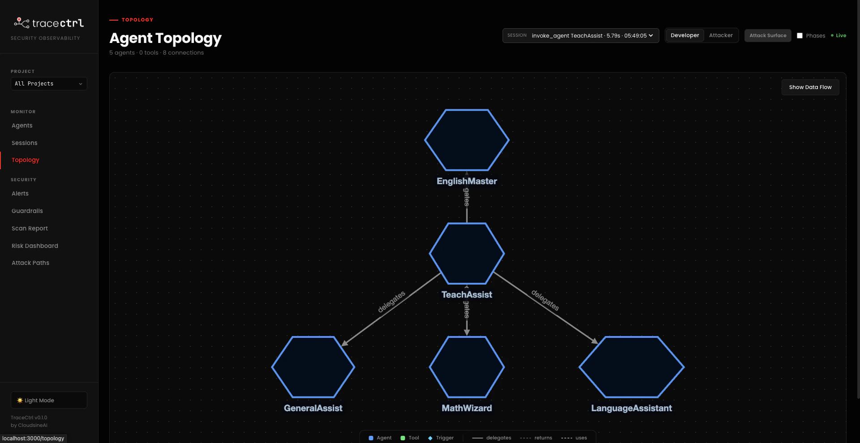Click the Show Data Flow button

[x=810, y=87]
